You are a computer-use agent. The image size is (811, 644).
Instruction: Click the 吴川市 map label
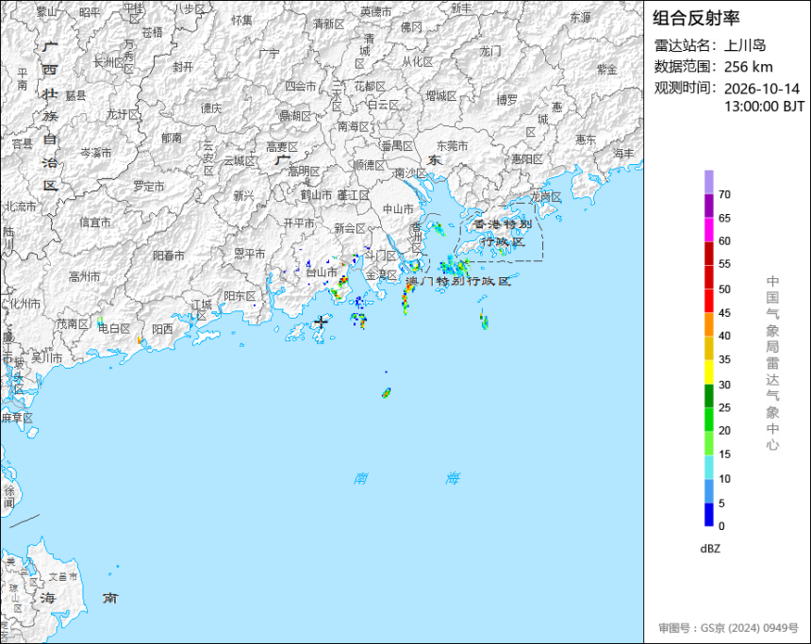click(46, 357)
